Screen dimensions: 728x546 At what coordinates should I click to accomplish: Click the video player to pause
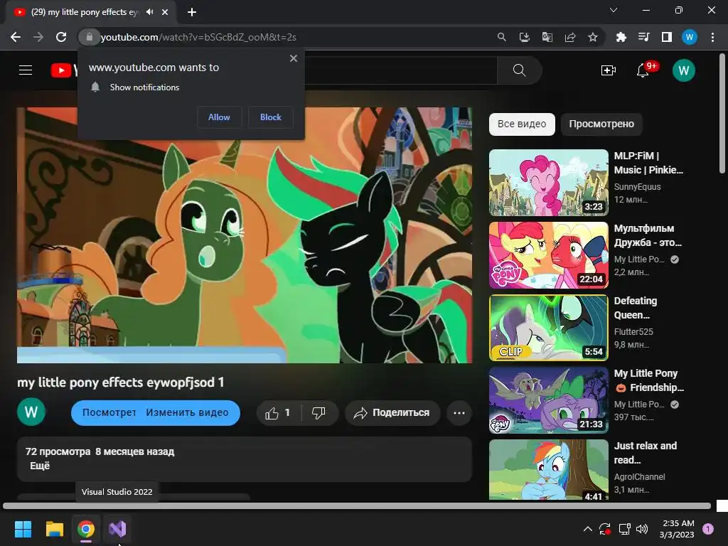point(245,235)
